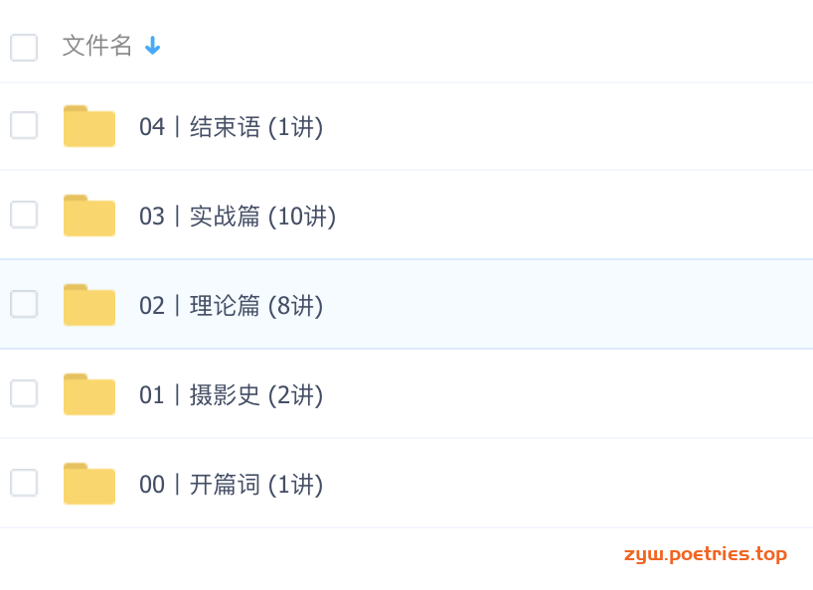Open folder named 03 | 实战篇 (10讲)

pyautogui.click(x=238, y=217)
